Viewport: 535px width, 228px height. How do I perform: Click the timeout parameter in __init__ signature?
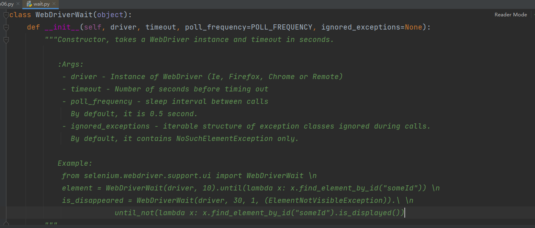(161, 27)
